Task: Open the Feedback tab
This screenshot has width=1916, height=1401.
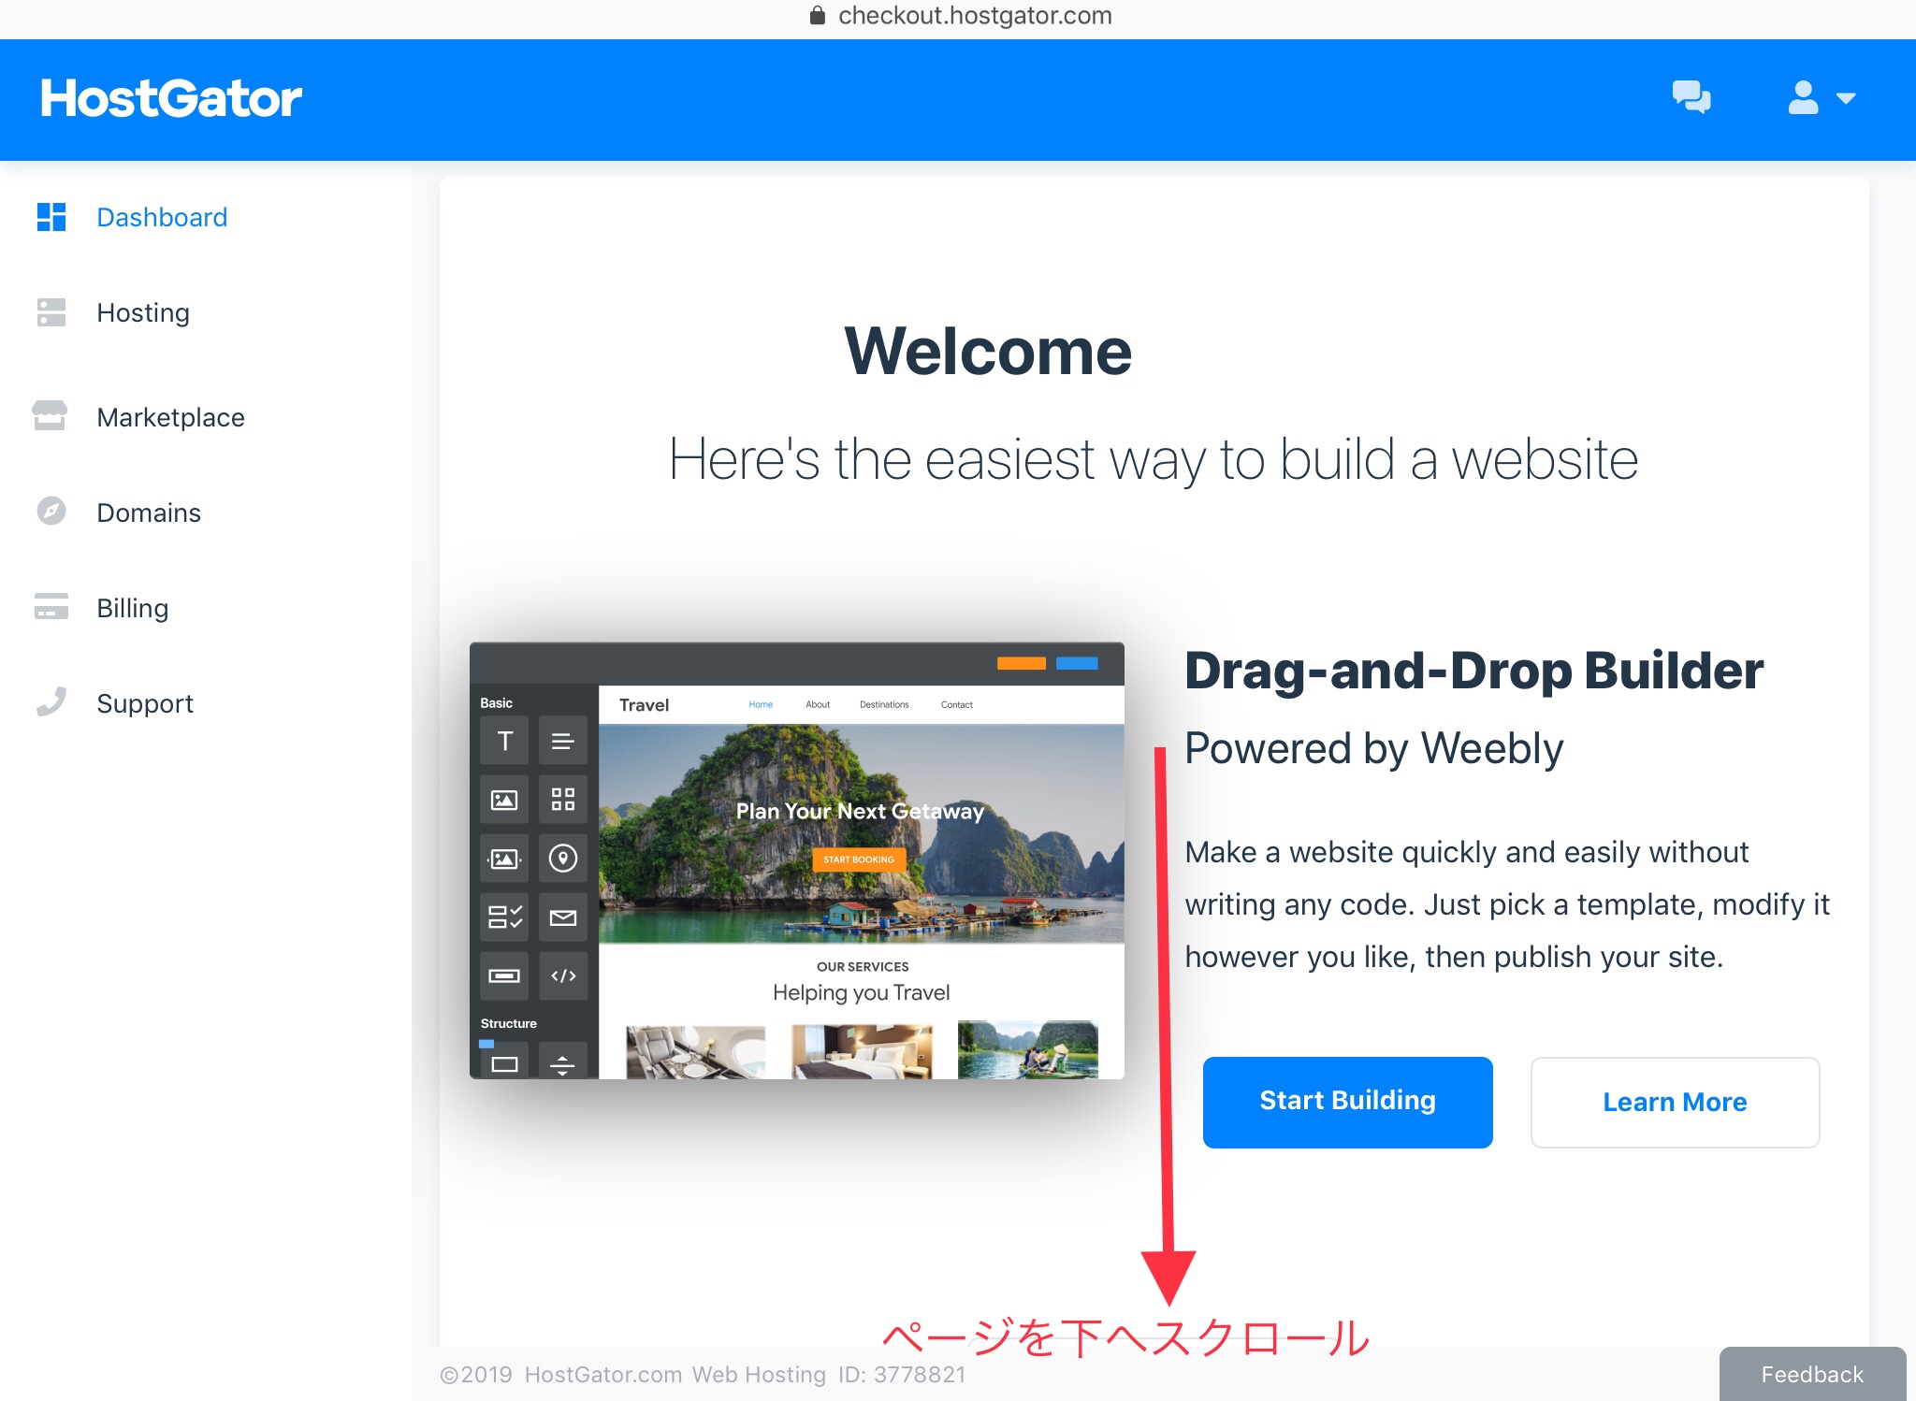Action: 1812,1374
